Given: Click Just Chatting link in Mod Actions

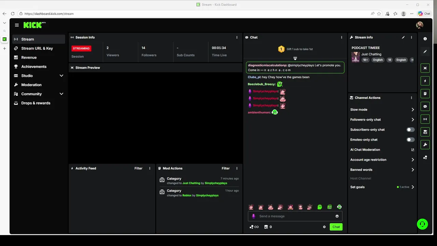Looking at the screenshot, I should tap(191, 183).
